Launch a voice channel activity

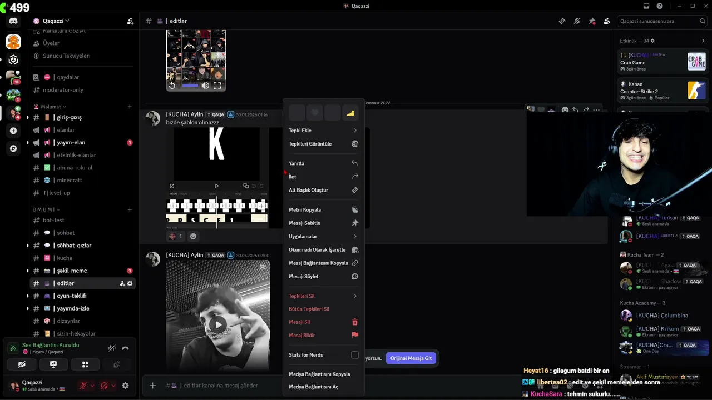85,364
